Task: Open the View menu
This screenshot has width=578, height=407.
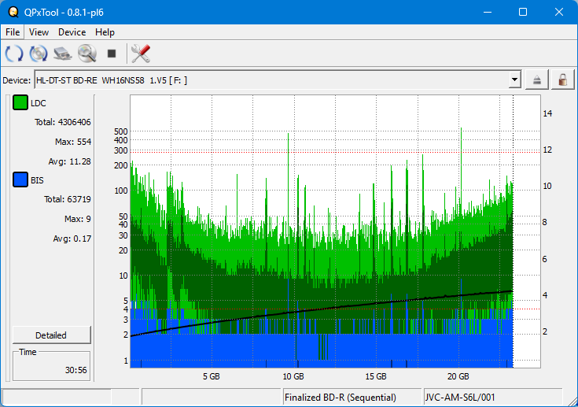Action: pyautogui.click(x=39, y=32)
